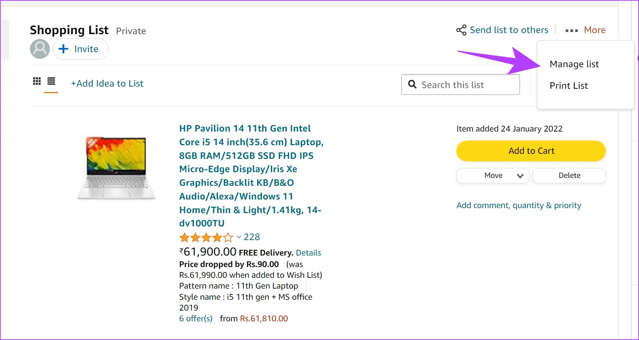This screenshot has height=340, width=639.
Task: Click the profile avatar icon
Action: pos(40,49)
